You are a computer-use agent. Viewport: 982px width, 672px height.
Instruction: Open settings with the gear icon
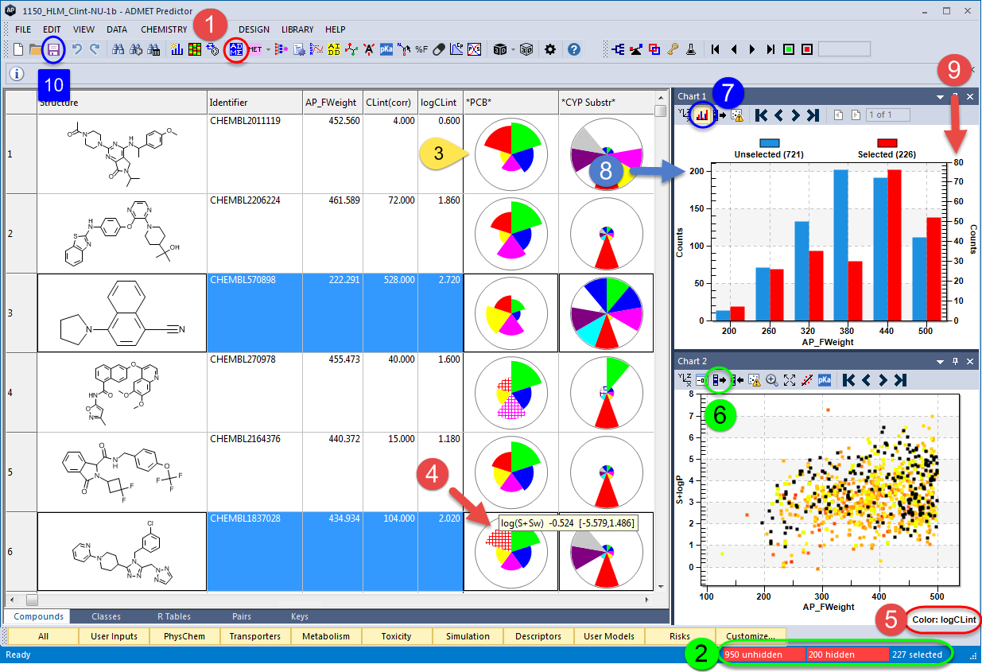tap(550, 49)
